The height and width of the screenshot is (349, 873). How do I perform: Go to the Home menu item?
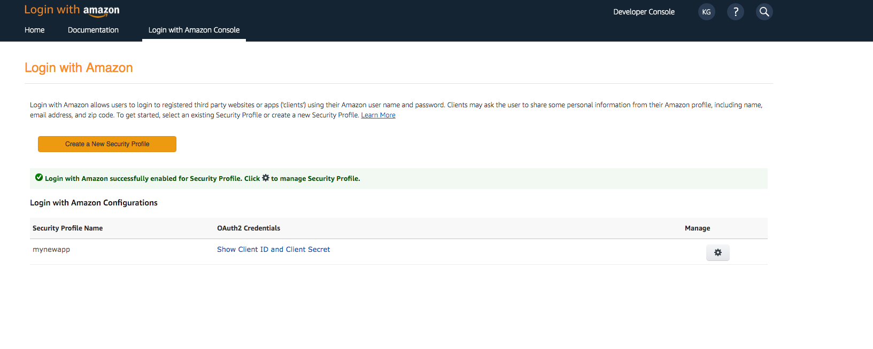click(x=35, y=30)
